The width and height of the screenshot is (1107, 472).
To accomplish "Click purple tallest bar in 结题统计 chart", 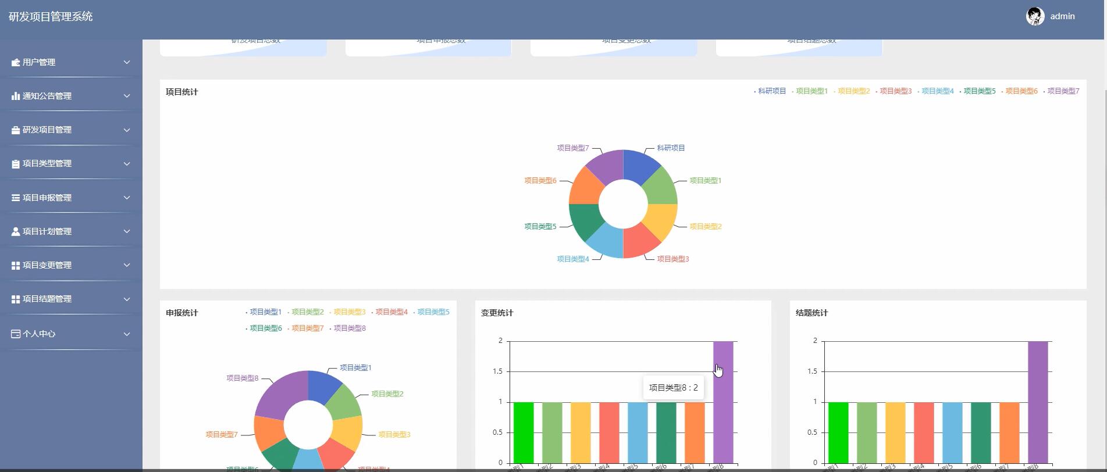I will point(1038,402).
